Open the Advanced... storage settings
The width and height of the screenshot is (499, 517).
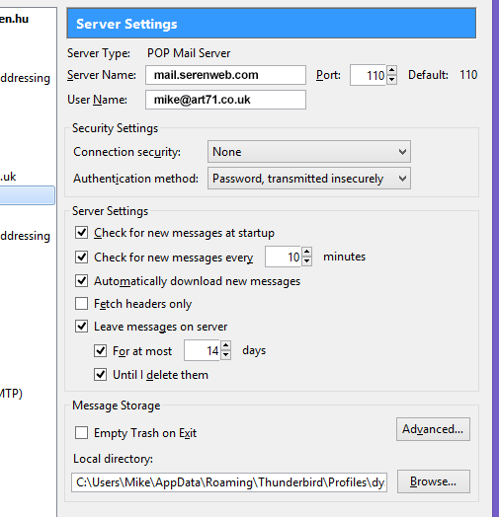(x=433, y=429)
